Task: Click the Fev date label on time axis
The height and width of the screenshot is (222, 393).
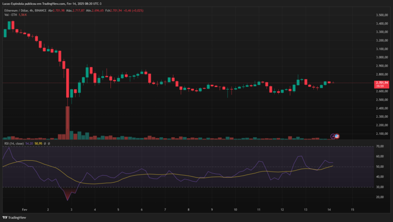Action: 25,209
